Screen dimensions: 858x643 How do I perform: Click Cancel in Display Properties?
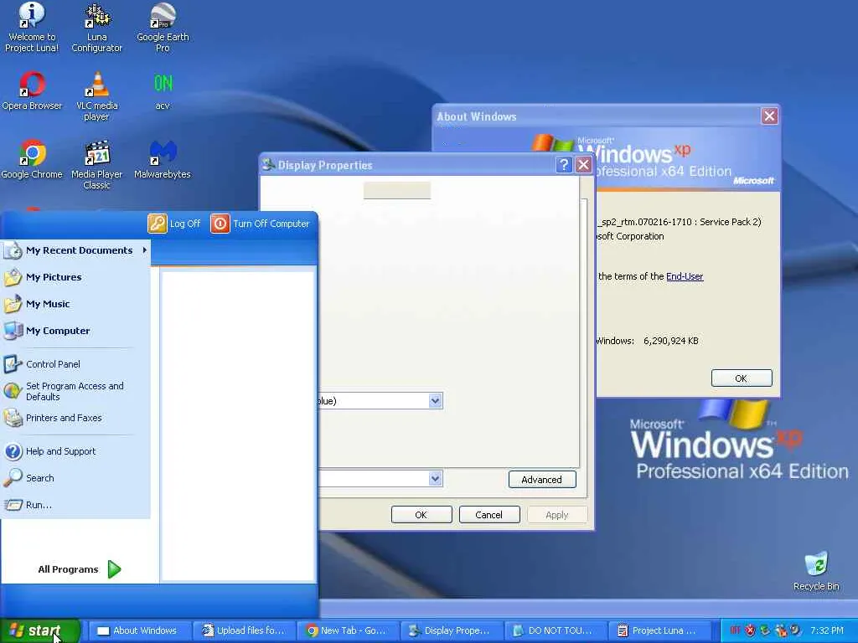(x=489, y=515)
